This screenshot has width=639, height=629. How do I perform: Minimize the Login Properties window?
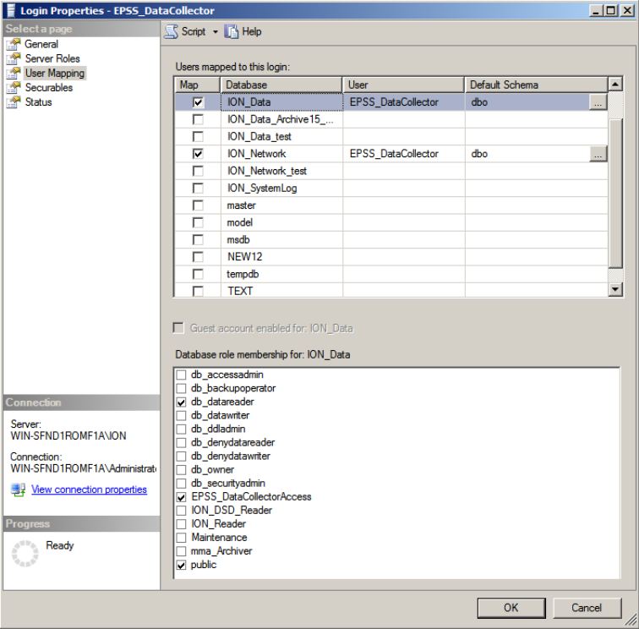[596, 11]
